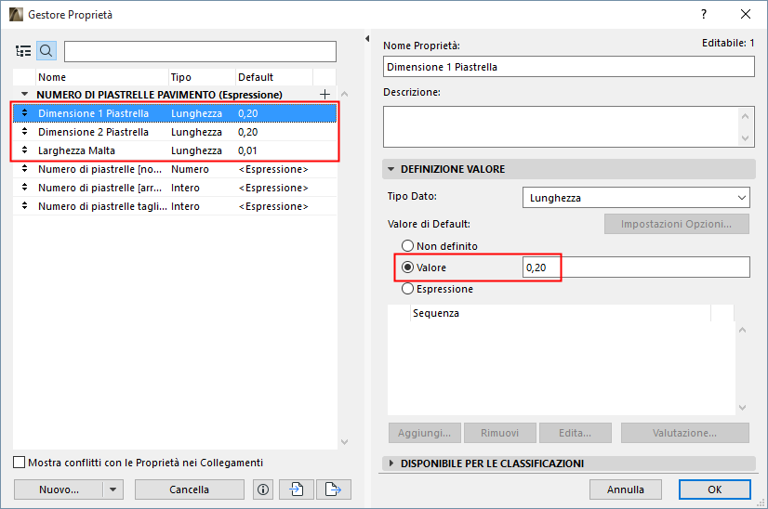Click the Descrizione scroll down arrow
Viewport: 768px width, 509px height.
click(745, 138)
